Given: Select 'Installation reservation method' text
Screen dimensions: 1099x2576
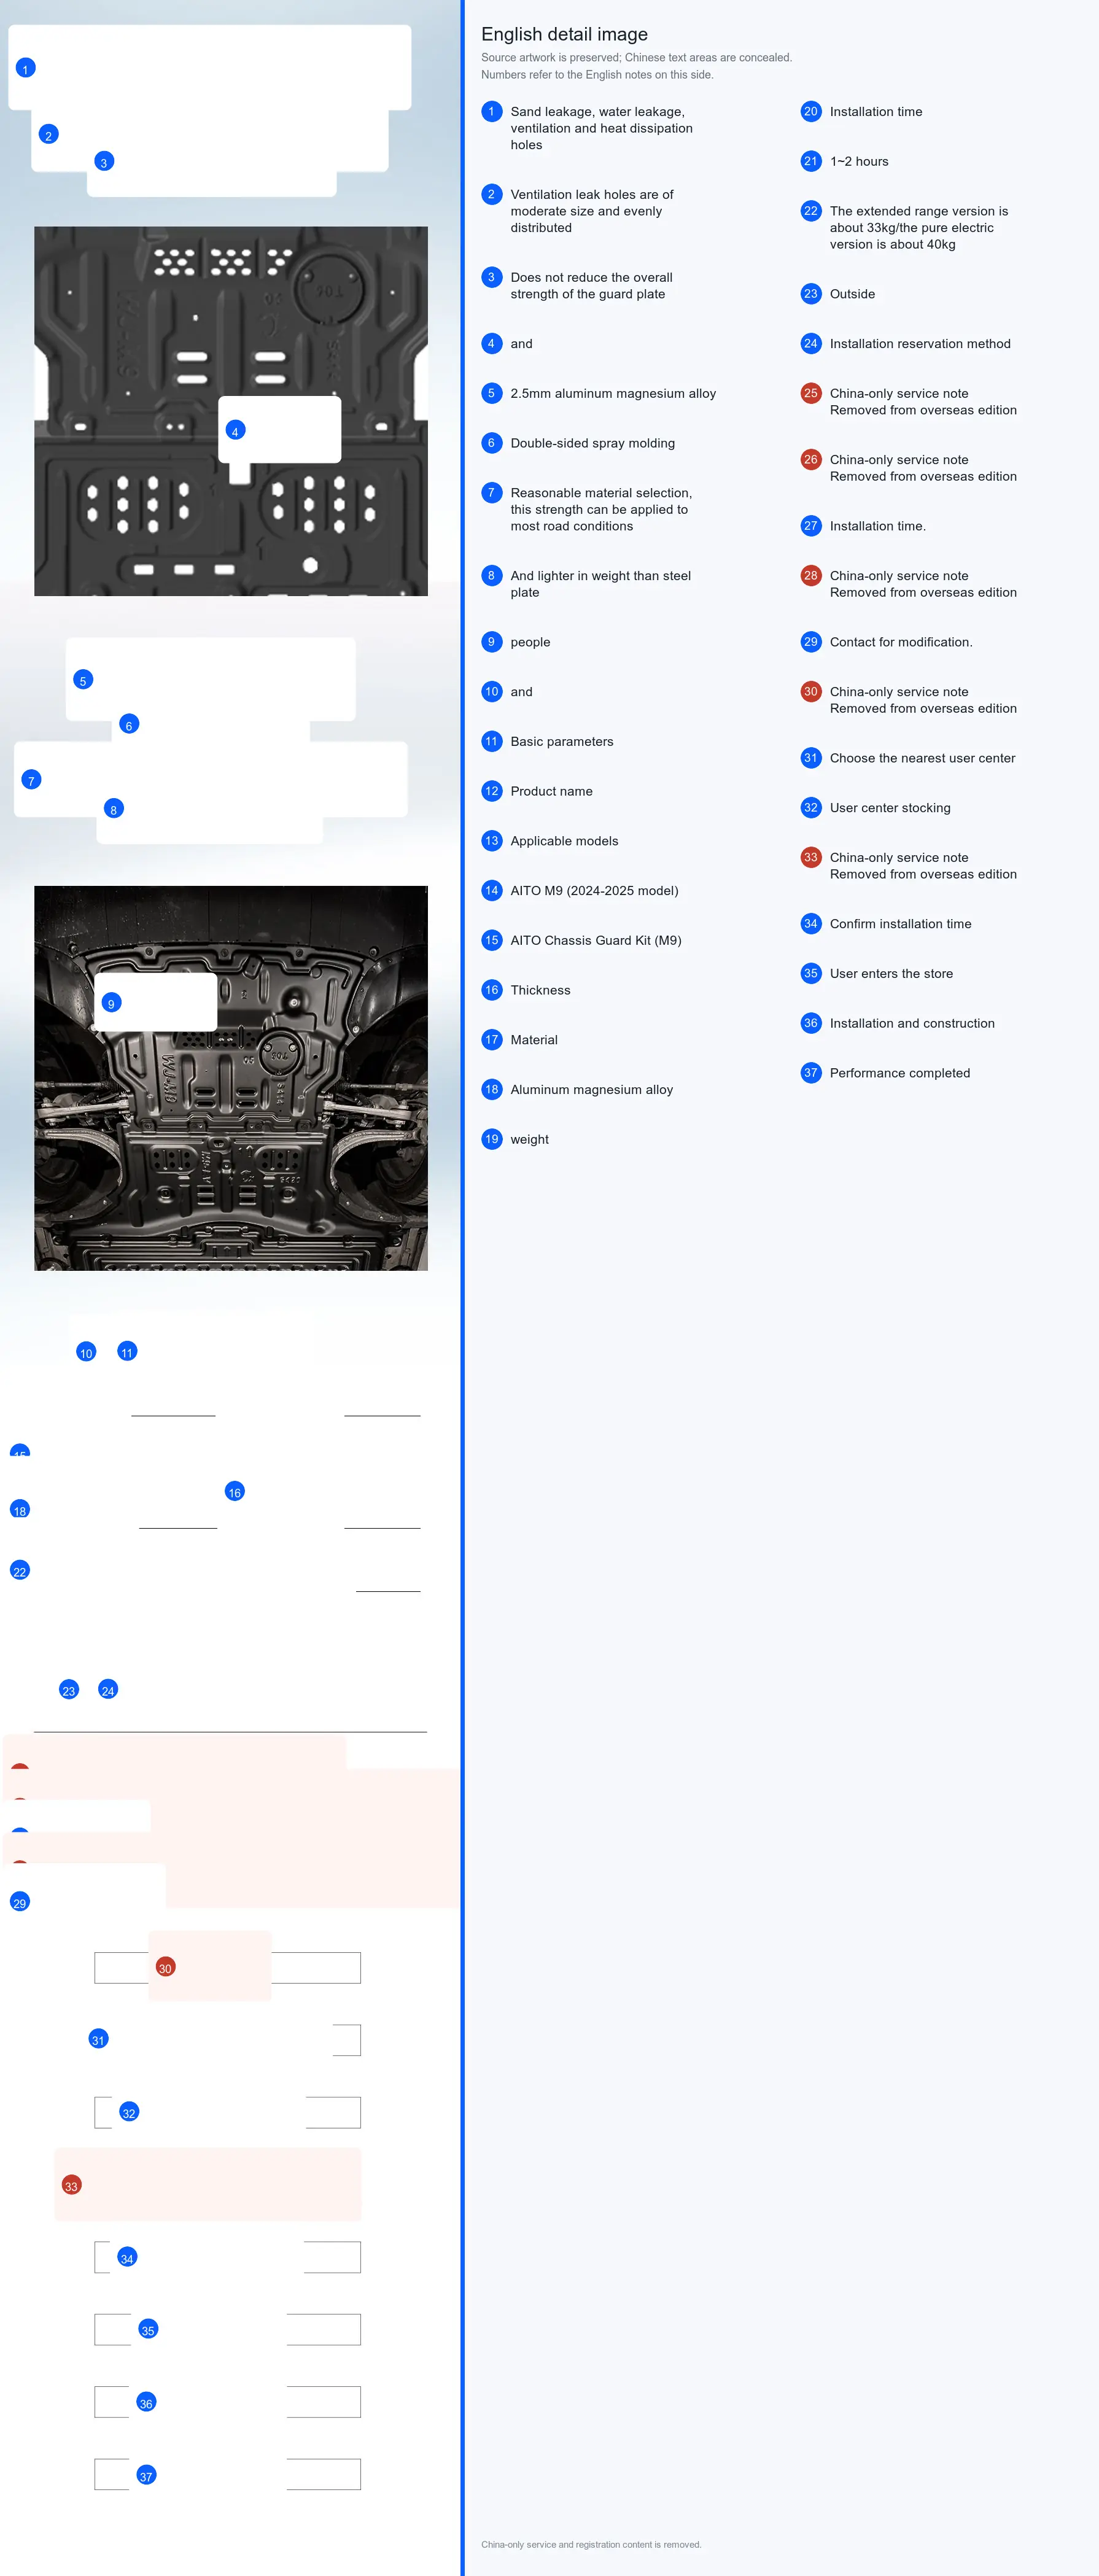Looking at the screenshot, I should [920, 343].
